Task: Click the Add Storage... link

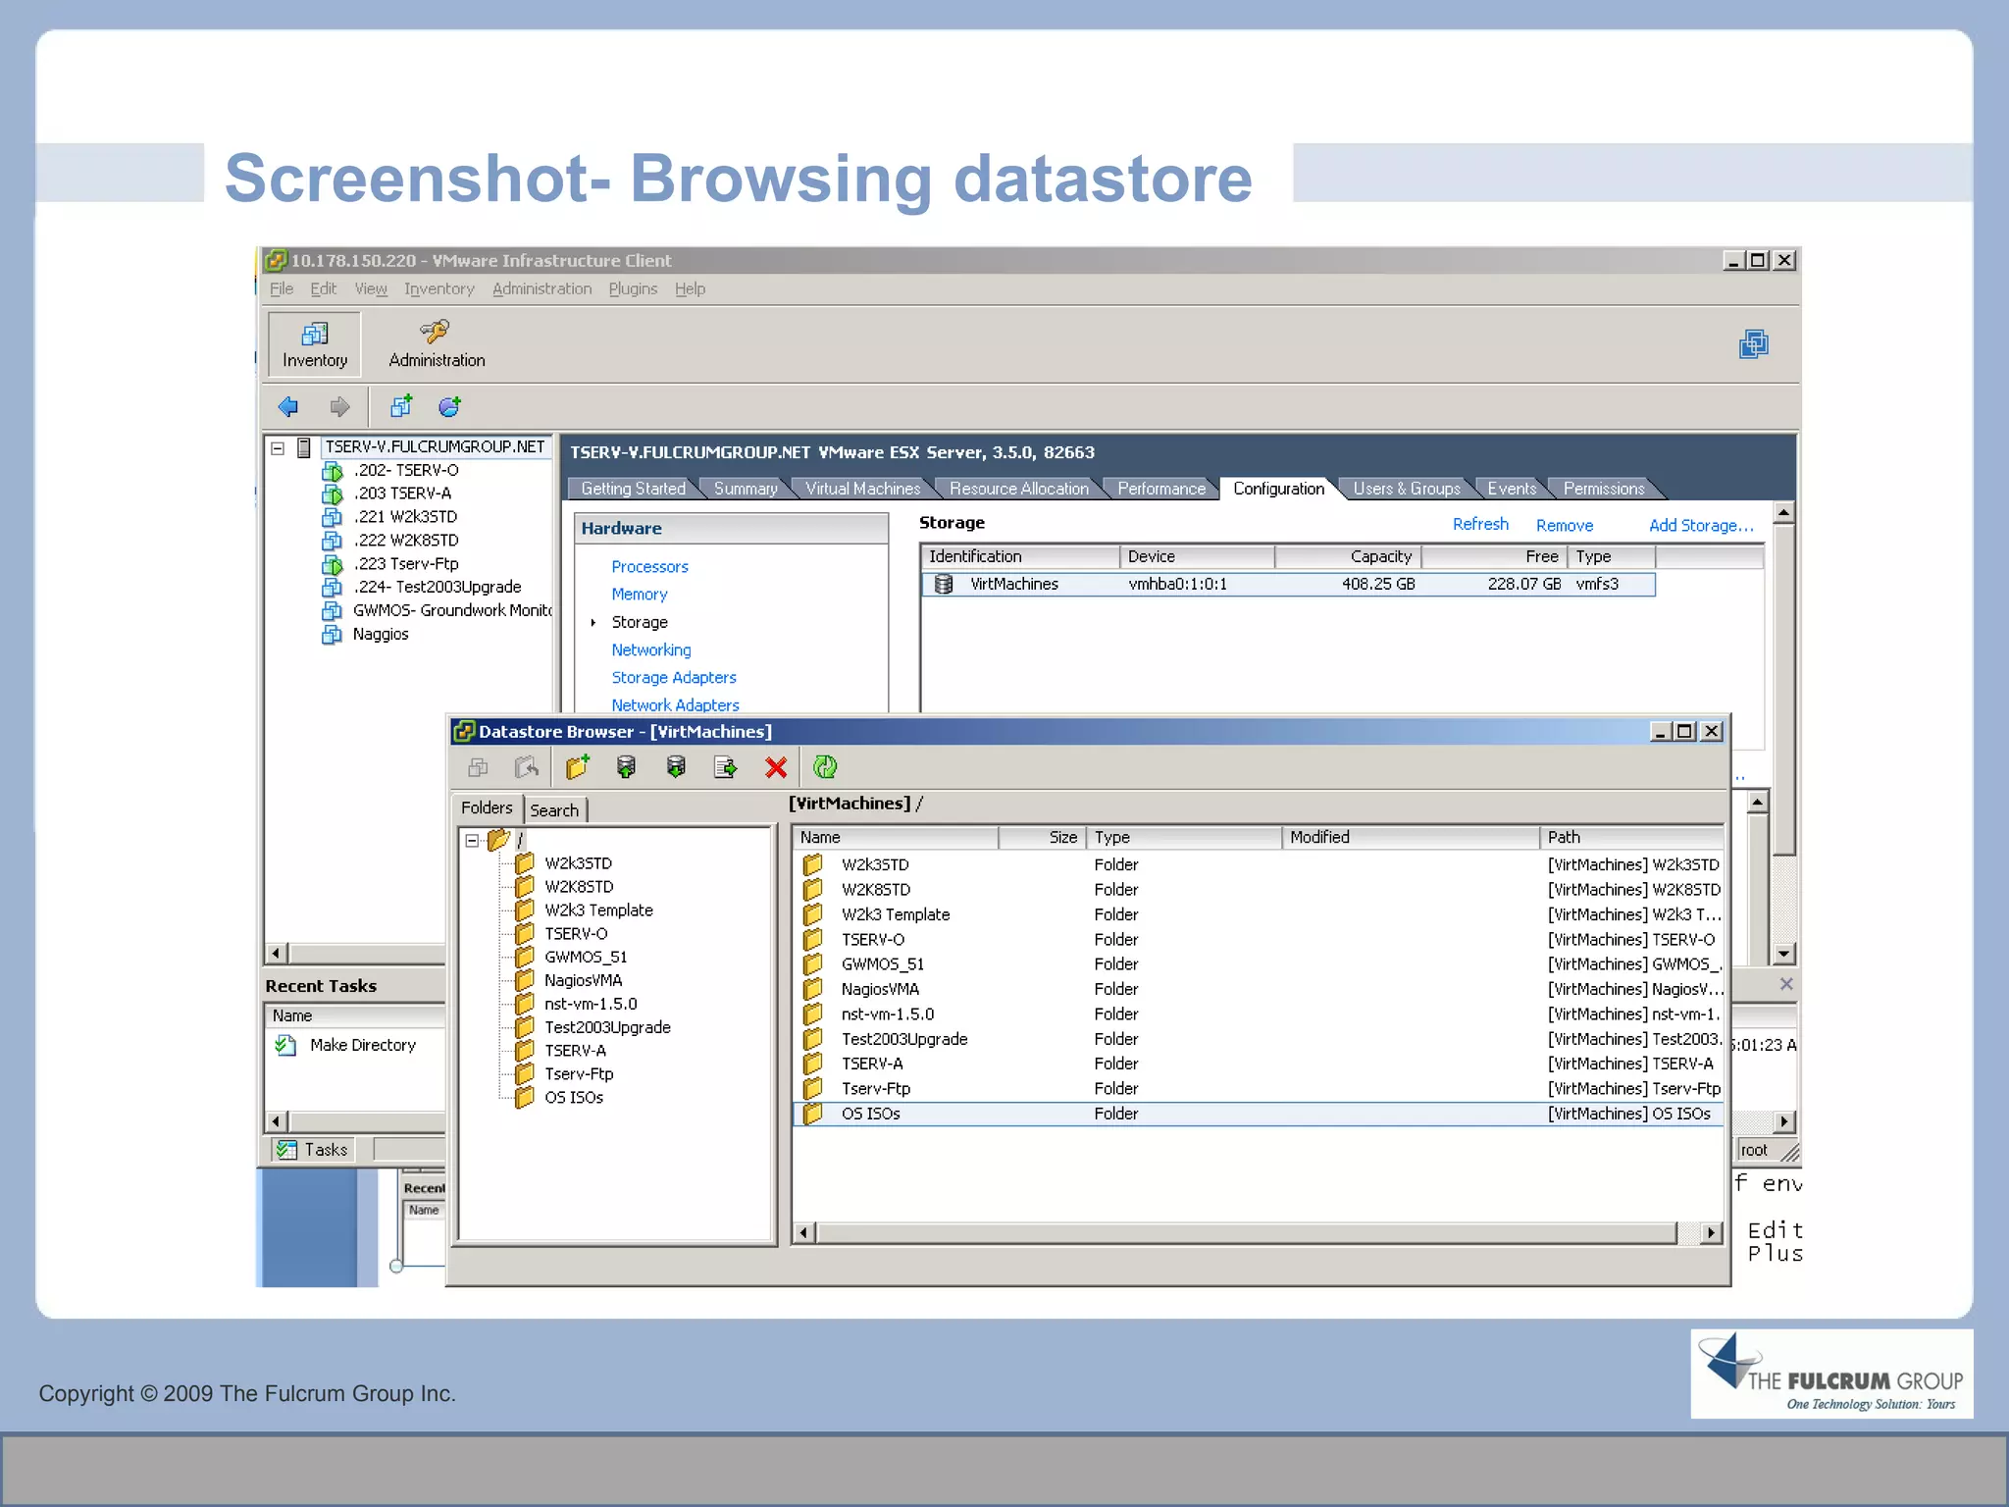Action: pyautogui.click(x=1701, y=525)
